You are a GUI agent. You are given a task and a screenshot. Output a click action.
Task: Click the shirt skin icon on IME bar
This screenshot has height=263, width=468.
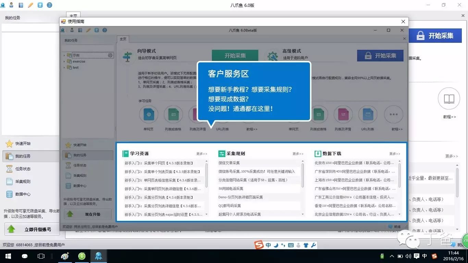[306, 245]
